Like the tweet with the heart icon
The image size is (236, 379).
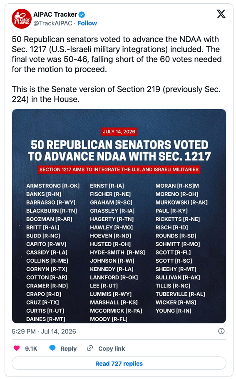coord(17,348)
